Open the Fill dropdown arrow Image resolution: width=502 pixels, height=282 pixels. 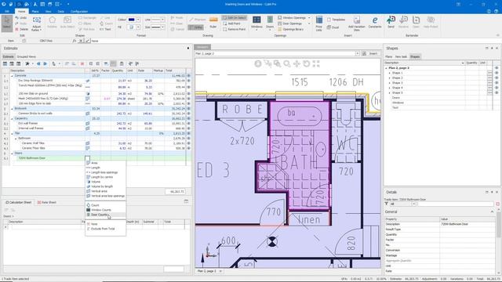[x=138, y=27]
